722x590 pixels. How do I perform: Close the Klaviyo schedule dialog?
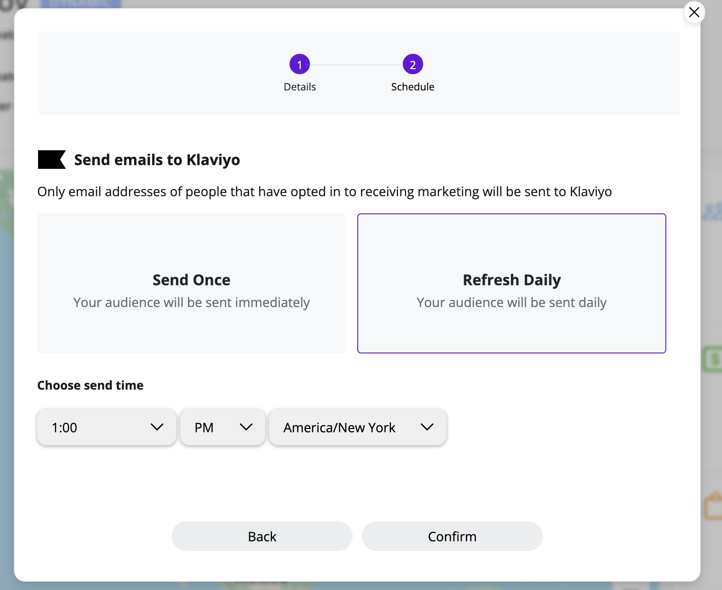(x=694, y=13)
